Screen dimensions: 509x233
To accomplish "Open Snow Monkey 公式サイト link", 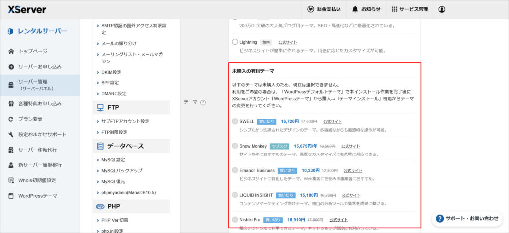I will point(350,146).
